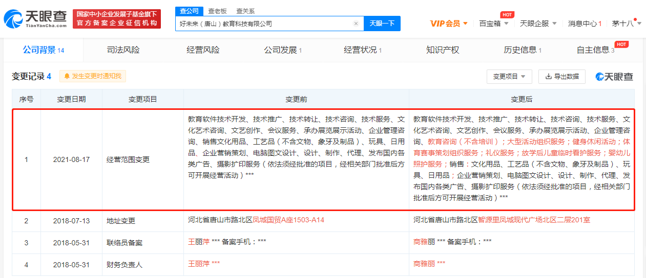Click the 天眼一下 search button

point(382,24)
